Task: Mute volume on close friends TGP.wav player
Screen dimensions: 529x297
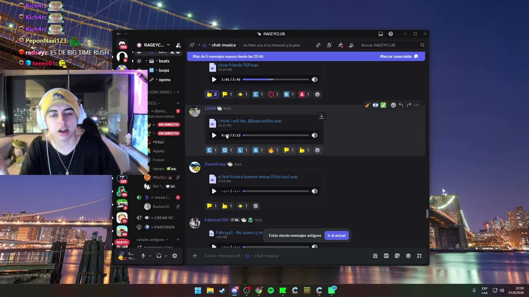Action: (x=315, y=80)
